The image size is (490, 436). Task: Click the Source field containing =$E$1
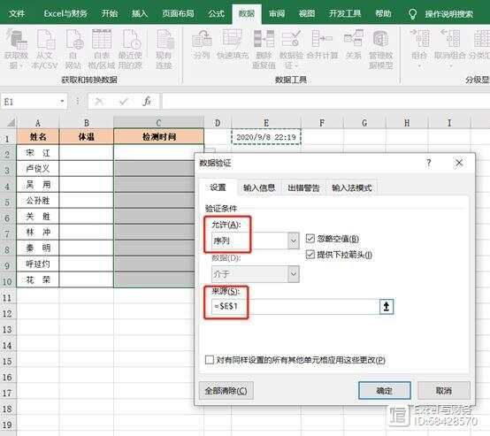(295, 307)
